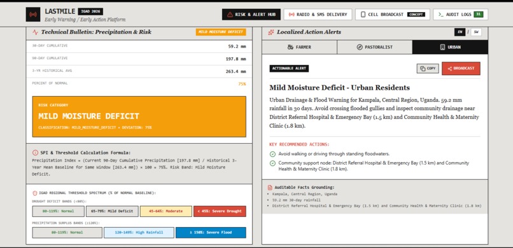Click the phone icon in Cell Broadcast
This screenshot has width=513, height=248.
(x=363, y=15)
